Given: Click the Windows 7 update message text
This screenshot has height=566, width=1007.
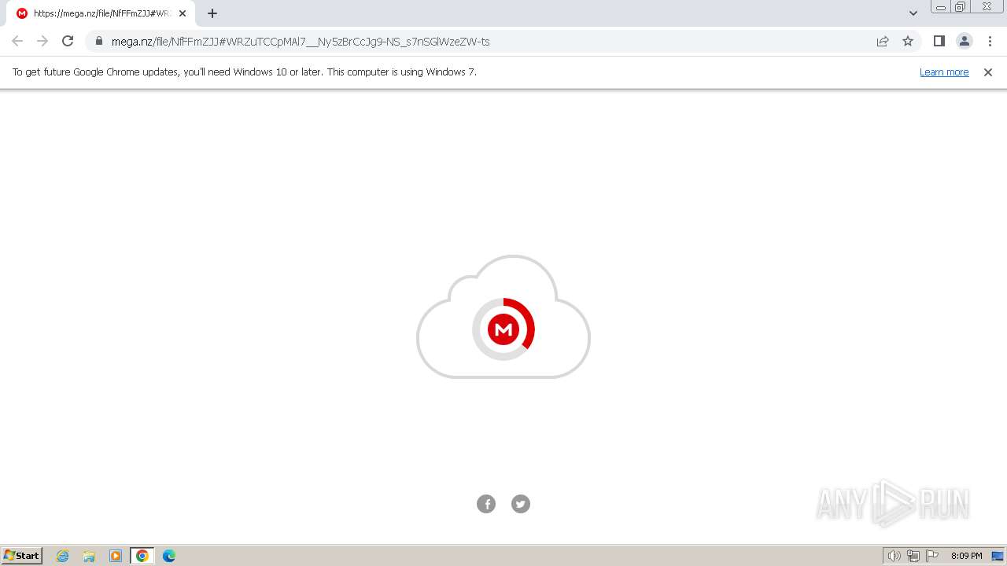Looking at the screenshot, I should click(x=244, y=72).
